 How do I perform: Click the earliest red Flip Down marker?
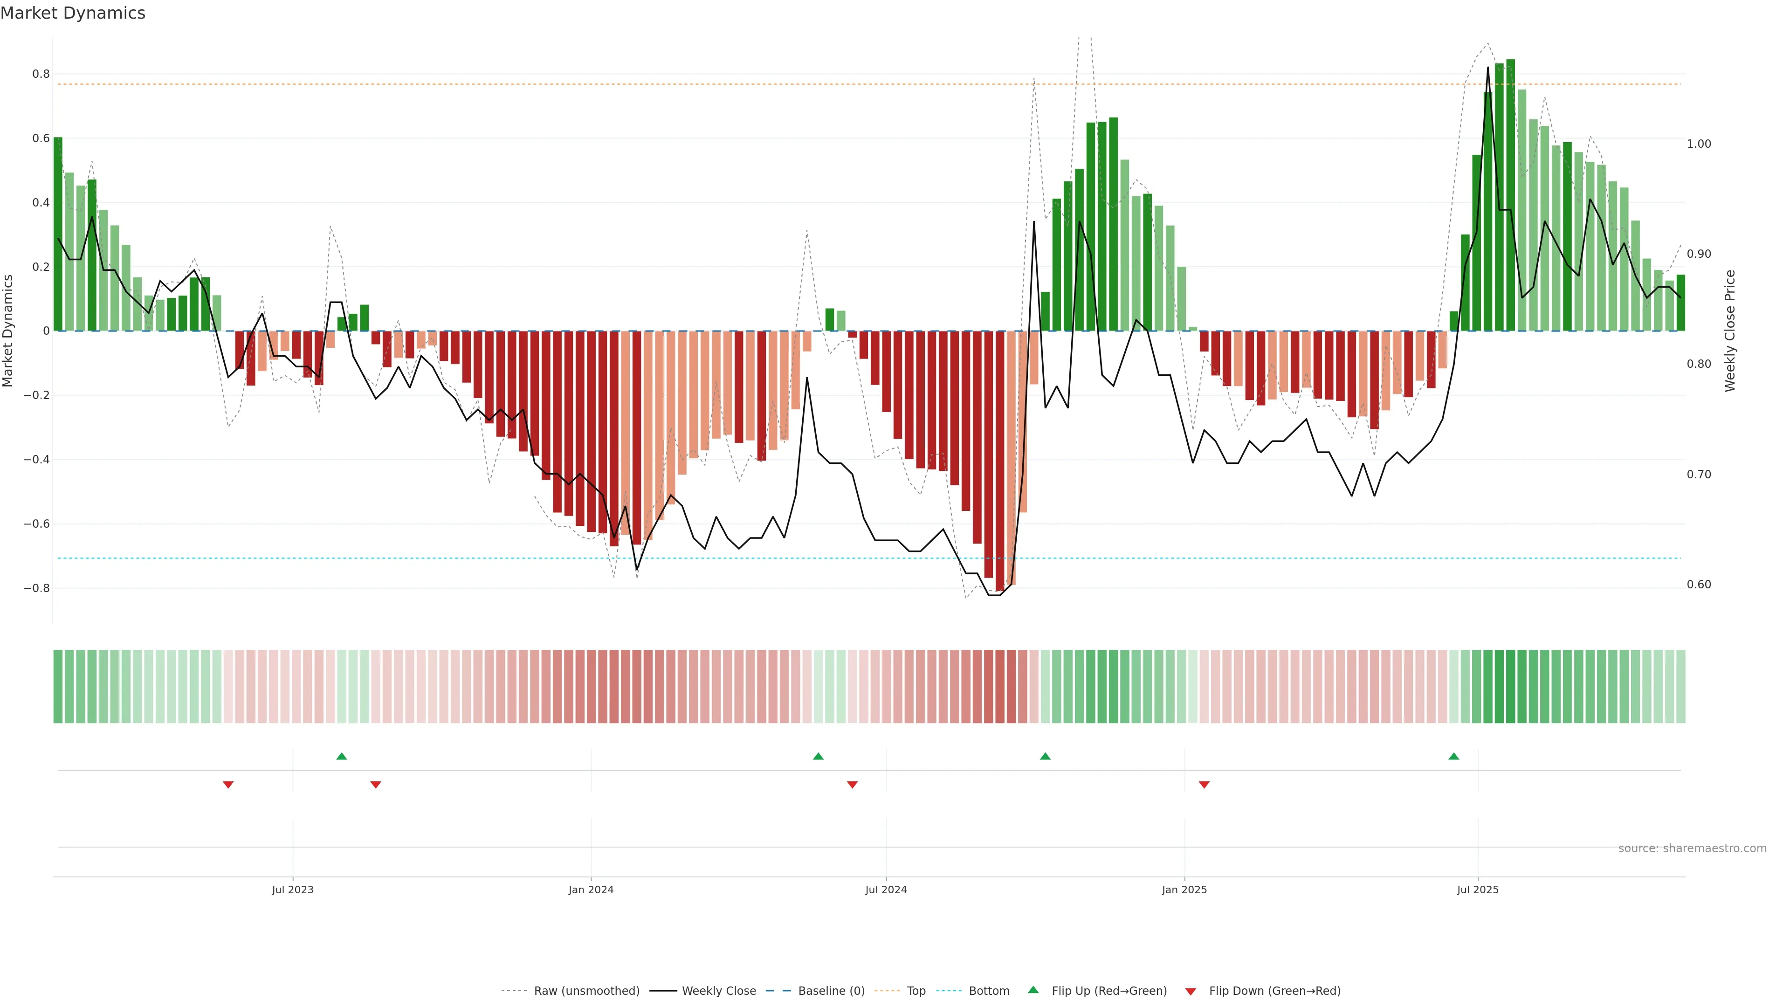pyautogui.click(x=228, y=785)
